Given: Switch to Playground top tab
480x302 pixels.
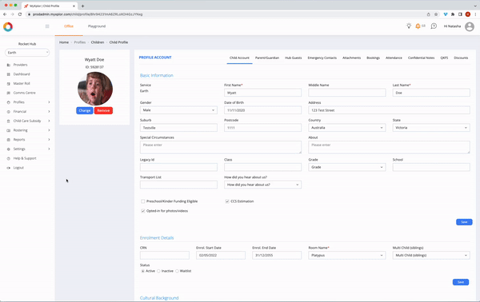Looking at the screenshot, I should click(x=97, y=26).
